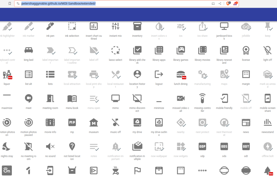This screenshot has height=179, width=277.
Task: Click the king bed icon
Action: point(29,50)
